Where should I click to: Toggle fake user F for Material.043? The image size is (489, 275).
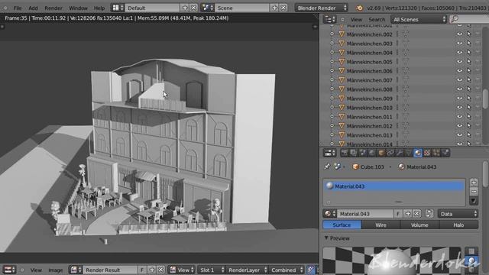(397, 214)
